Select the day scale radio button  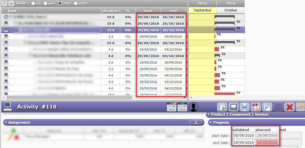coord(33,3)
